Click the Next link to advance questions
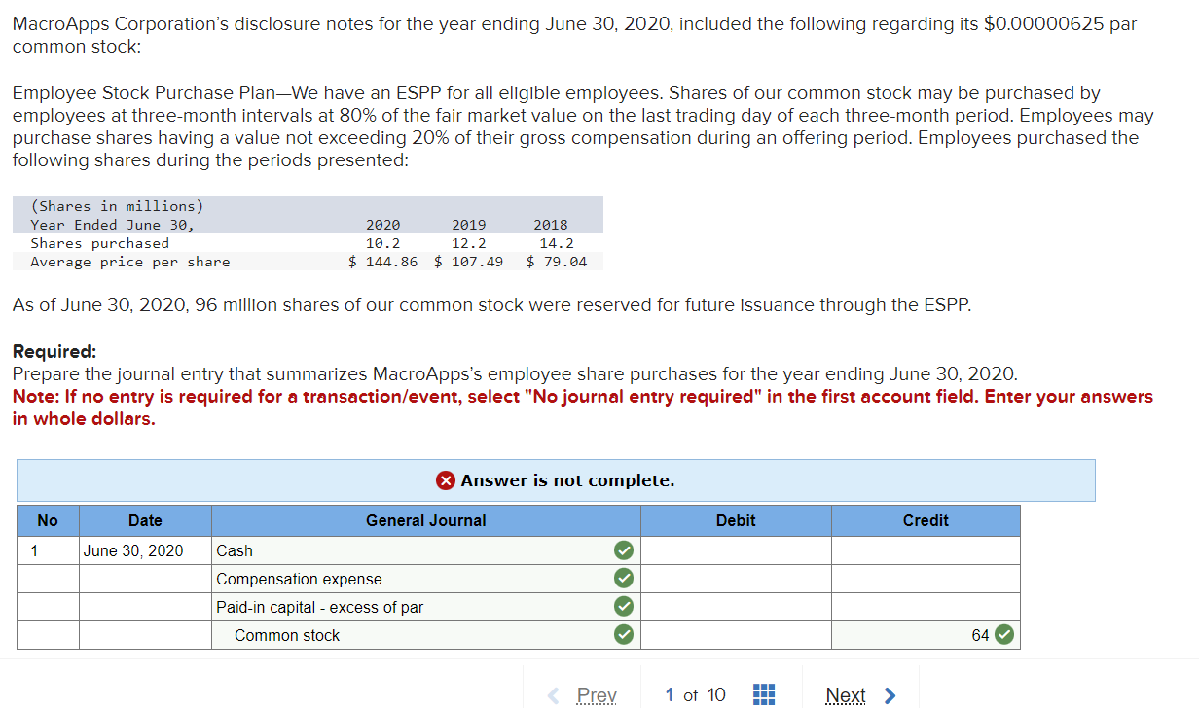This screenshot has height=708, width=1199. 844,695
